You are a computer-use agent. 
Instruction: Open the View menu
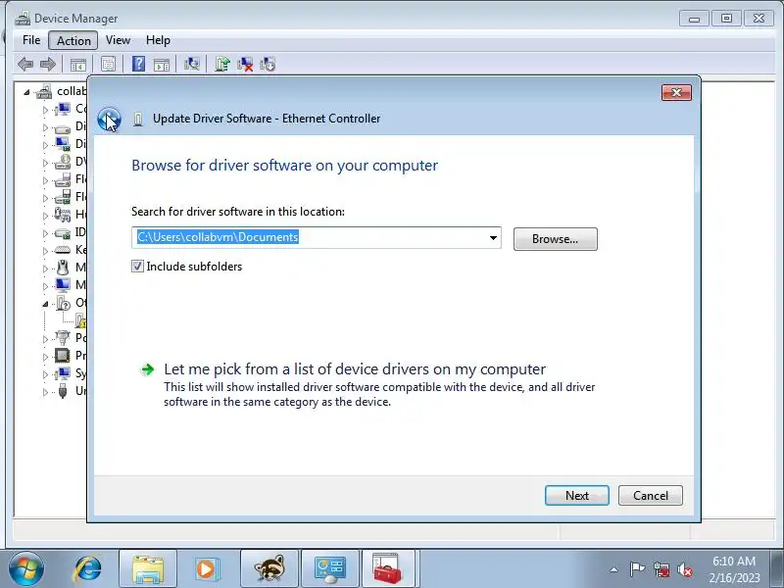coord(118,40)
